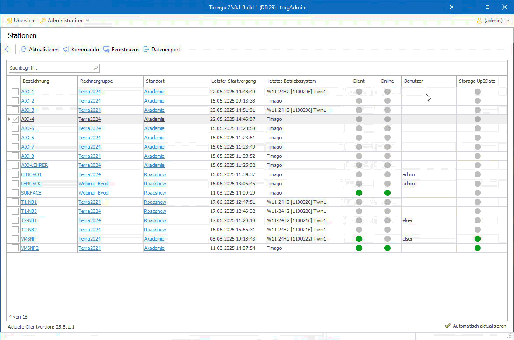Screen dimensions: 514x340
Task: Open the admin user dropdown
Action: [493, 21]
